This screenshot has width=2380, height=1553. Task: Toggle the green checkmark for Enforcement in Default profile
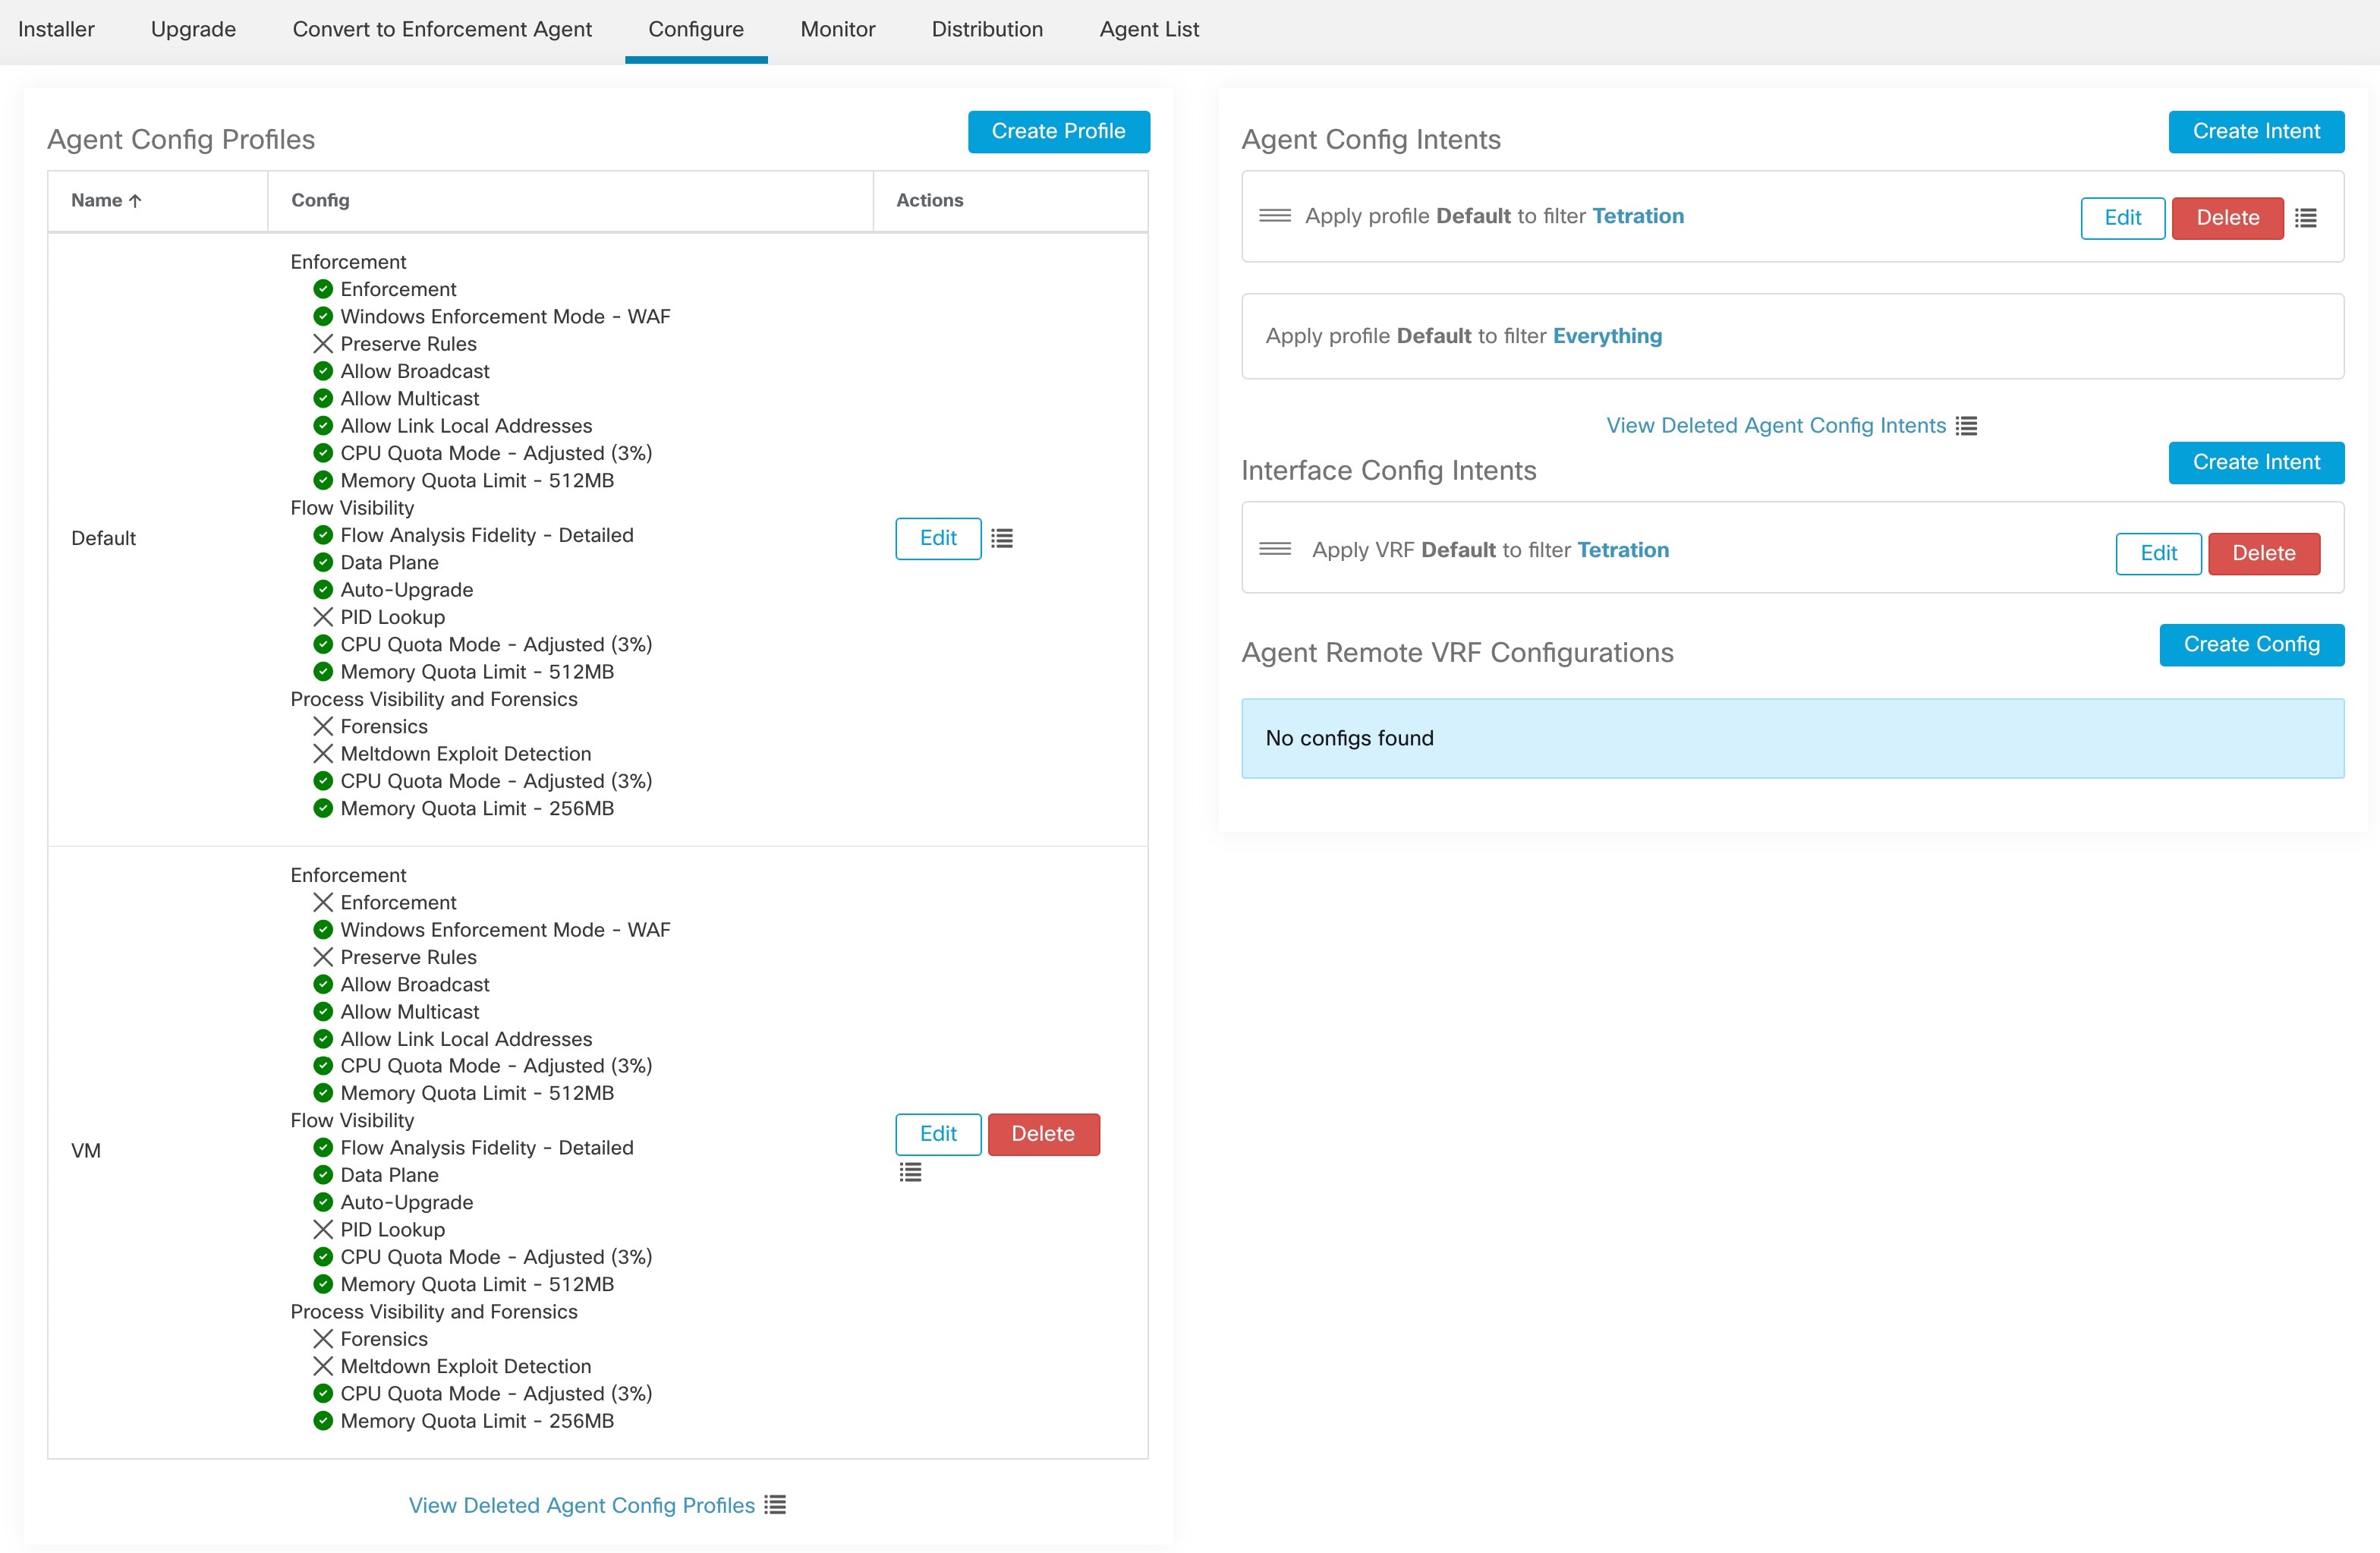tap(321, 290)
